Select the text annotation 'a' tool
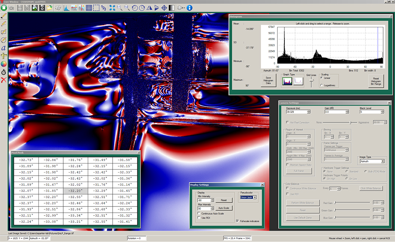The image size is (395, 242). 4,48
